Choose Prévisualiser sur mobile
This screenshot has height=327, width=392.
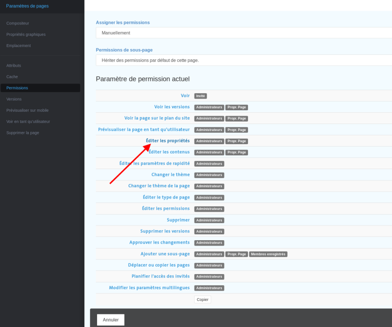pos(27,110)
